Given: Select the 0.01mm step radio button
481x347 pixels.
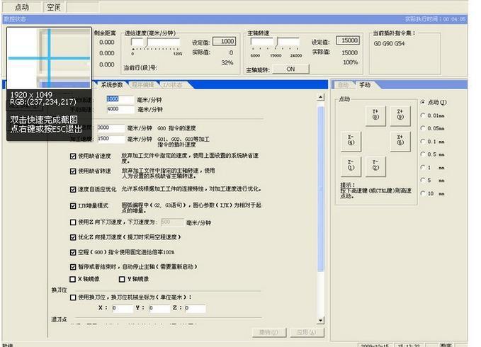Looking at the screenshot, I should (423, 115).
